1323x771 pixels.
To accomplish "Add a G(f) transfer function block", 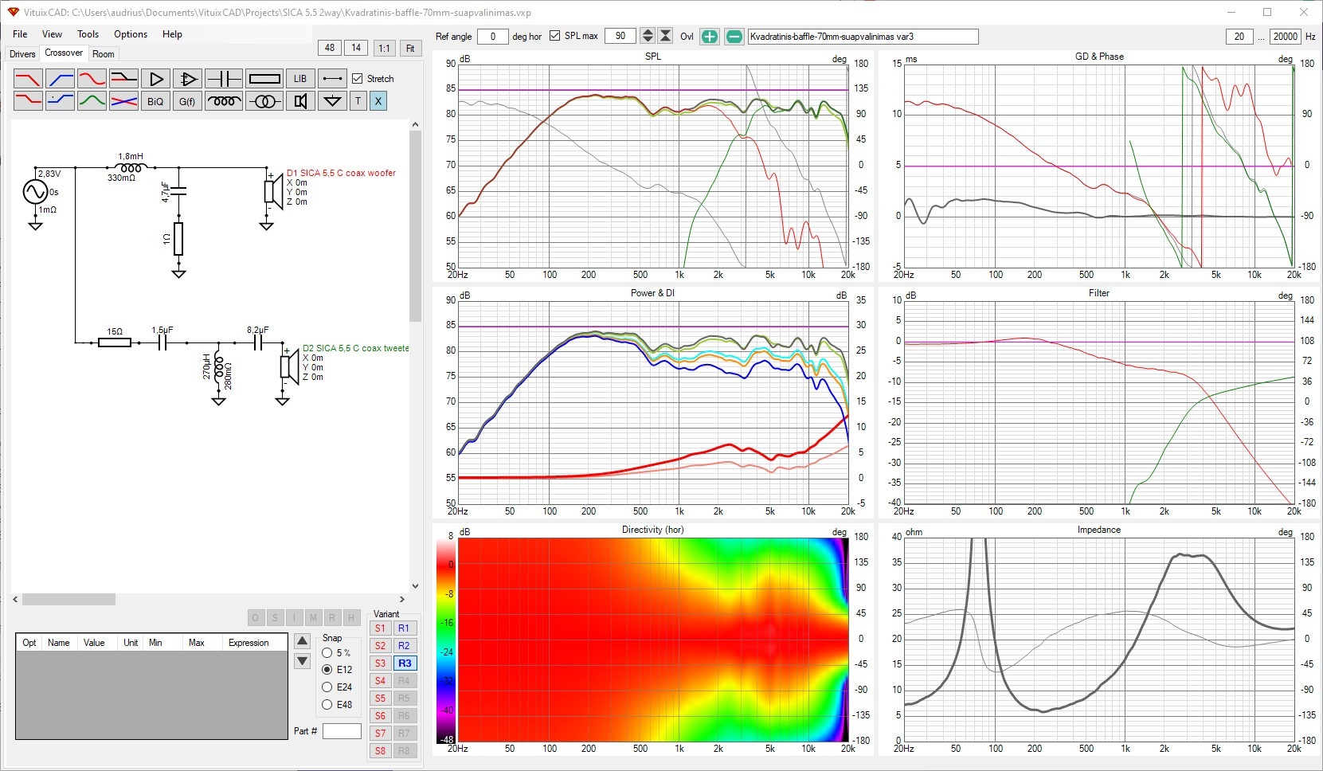I will pos(187,101).
